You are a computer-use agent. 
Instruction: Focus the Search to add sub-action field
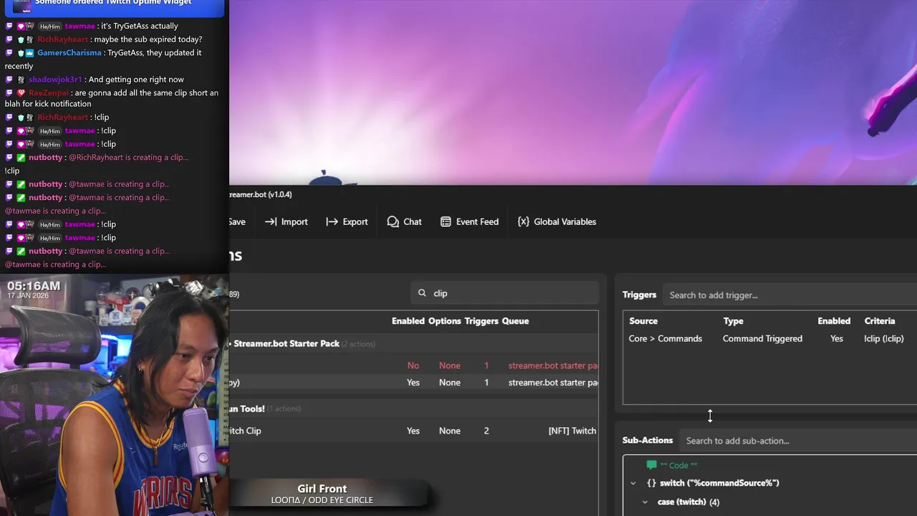pos(798,441)
